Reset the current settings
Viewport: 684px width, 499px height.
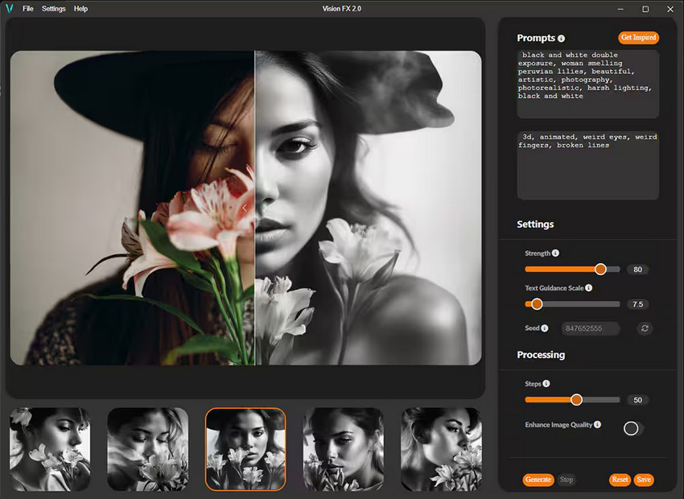620,480
